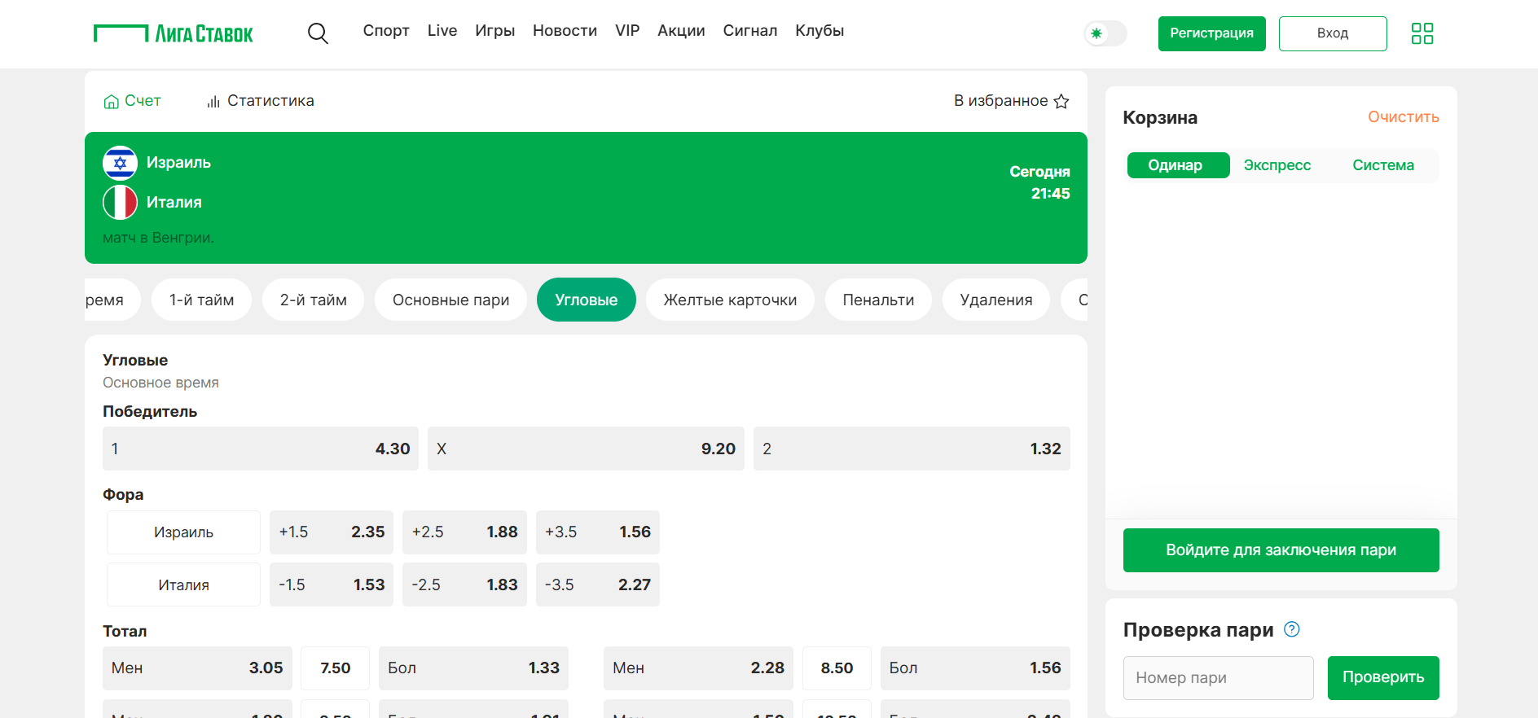This screenshot has height=718, width=1538.
Task: Click the star icon to add to favorites
Action: [1061, 102]
